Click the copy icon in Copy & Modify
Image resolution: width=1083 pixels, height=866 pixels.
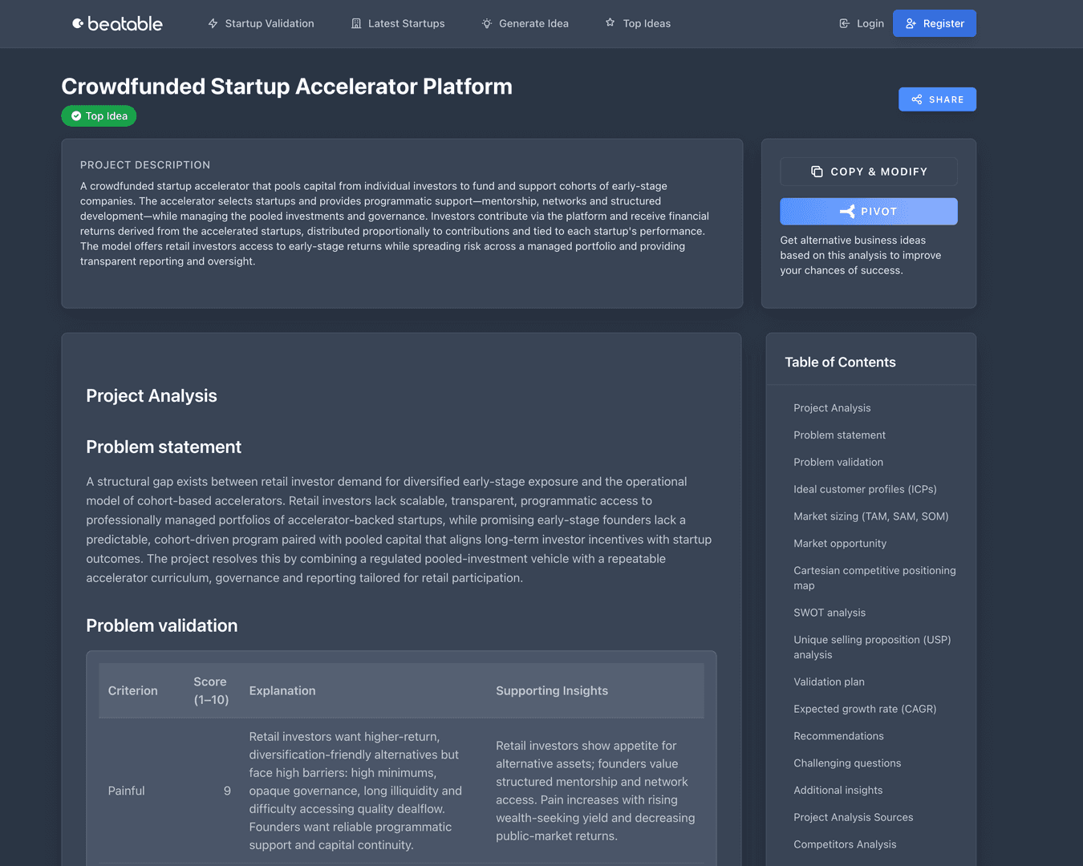(x=816, y=172)
